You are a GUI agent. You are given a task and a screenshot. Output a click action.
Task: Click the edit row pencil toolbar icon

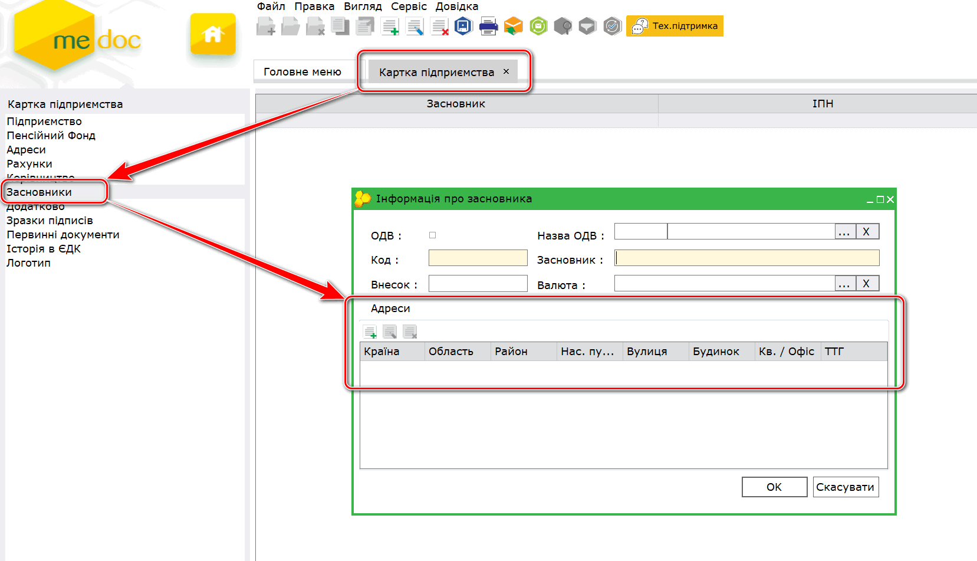[415, 27]
